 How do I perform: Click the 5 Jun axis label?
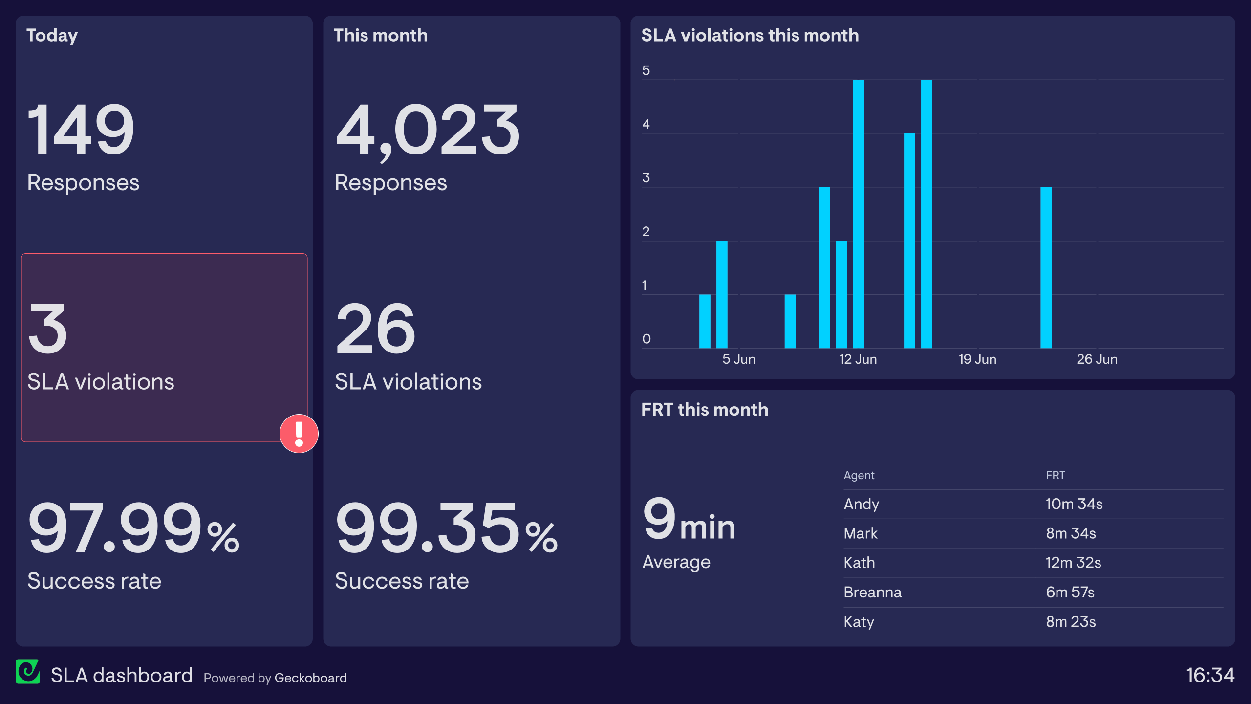coord(739,359)
